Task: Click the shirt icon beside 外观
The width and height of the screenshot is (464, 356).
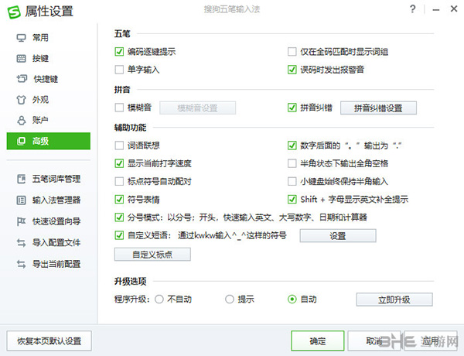Action: tap(22, 100)
